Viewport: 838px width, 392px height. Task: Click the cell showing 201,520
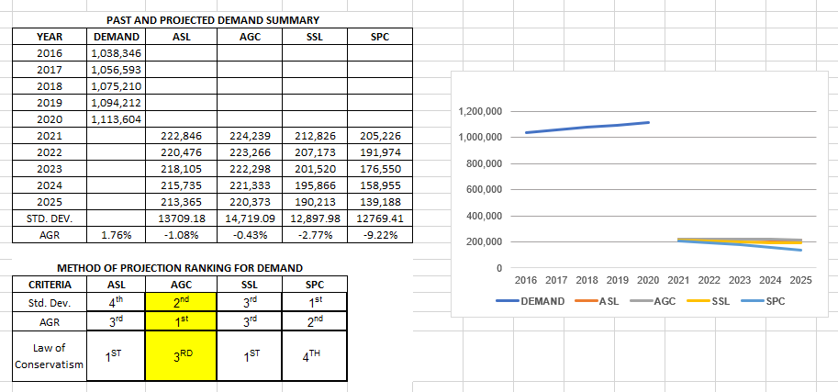tap(315, 169)
